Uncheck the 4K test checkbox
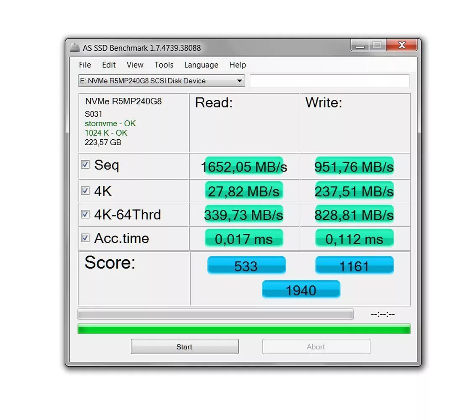473x420 pixels. click(85, 191)
